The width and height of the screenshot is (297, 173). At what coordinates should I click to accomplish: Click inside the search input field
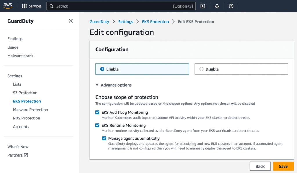tap(116, 6)
